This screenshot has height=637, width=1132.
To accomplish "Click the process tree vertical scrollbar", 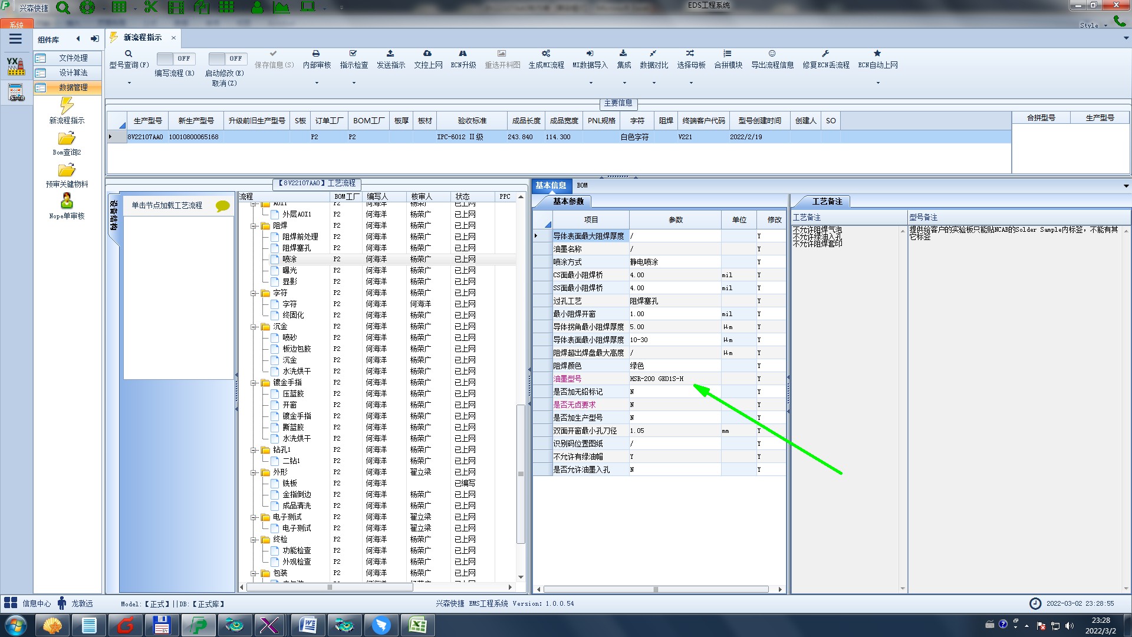I will point(521,473).
